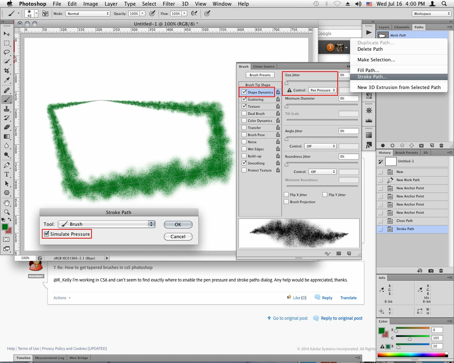Toggle Texture checkbox
The image size is (454, 363).
tap(244, 106)
